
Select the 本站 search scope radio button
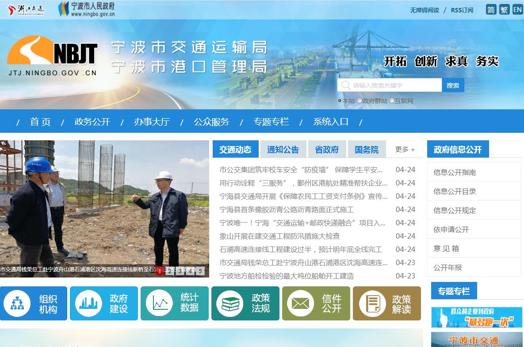coord(340,100)
